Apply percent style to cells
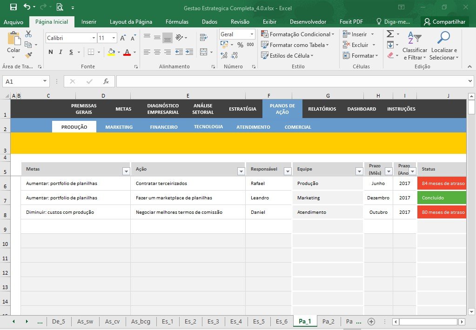This screenshot has width=476, height=330. (x=241, y=45)
